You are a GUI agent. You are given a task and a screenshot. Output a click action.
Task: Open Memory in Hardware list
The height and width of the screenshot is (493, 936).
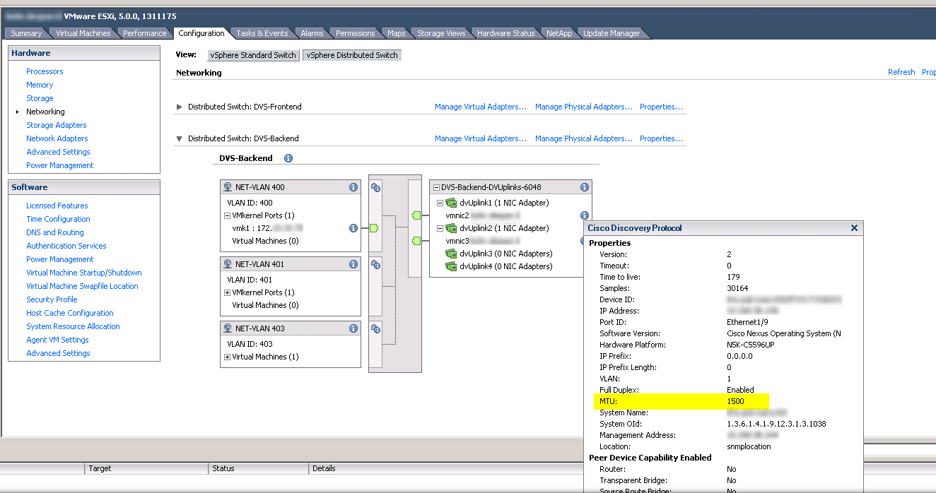[40, 85]
